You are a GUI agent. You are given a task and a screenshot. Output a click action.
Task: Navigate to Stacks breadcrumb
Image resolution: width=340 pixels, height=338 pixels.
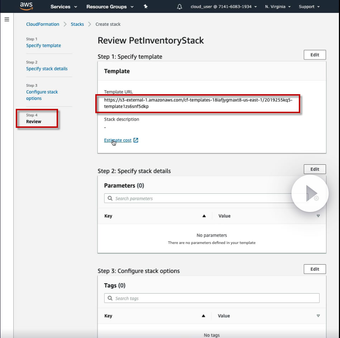[77, 24]
